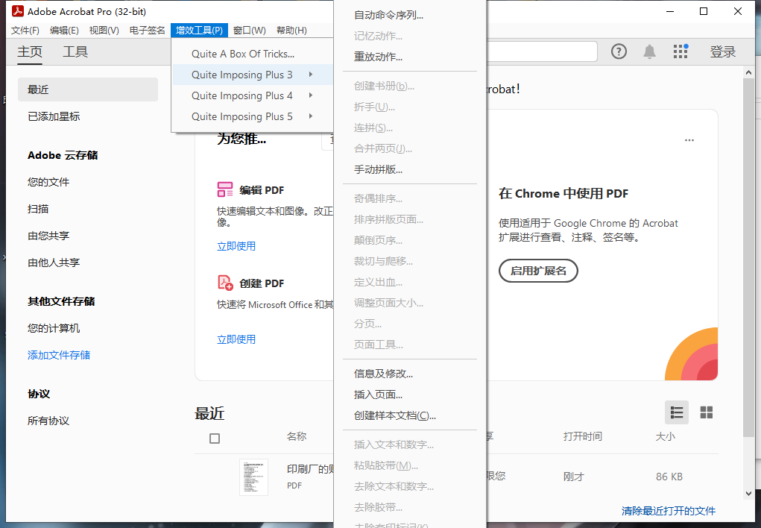This screenshot has height=528, width=761.
Task: Open the three-dots options on Chrome card
Action: click(x=689, y=140)
